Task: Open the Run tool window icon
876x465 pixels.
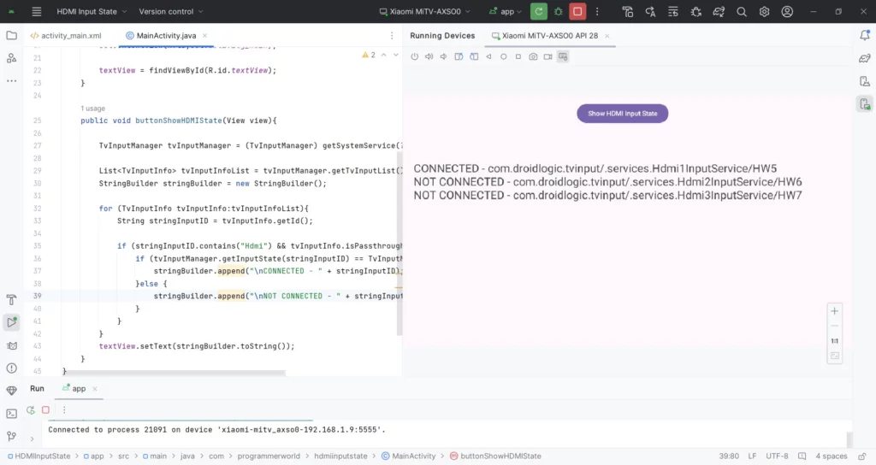Action: click(11, 322)
